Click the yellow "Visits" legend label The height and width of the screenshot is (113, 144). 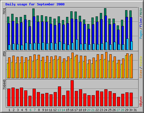click(x=141, y=62)
